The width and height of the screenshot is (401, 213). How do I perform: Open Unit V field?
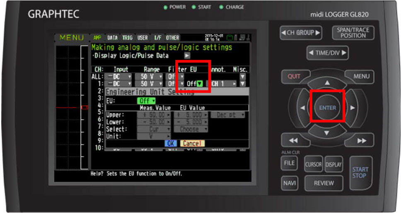pos(154,136)
